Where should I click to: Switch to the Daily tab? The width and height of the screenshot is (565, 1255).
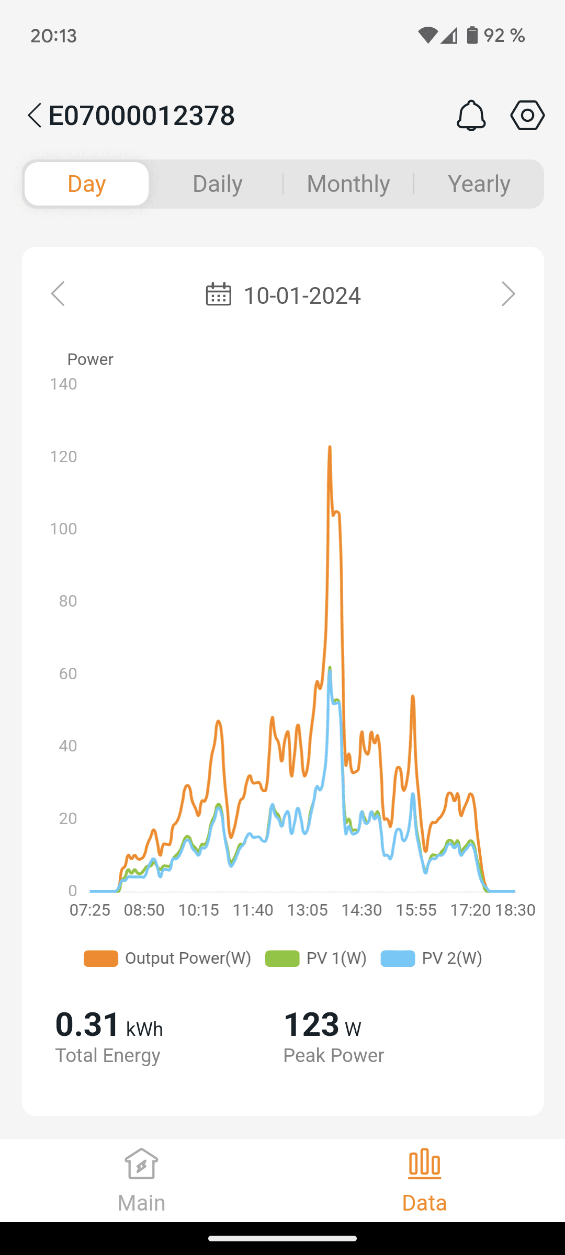[x=218, y=184]
